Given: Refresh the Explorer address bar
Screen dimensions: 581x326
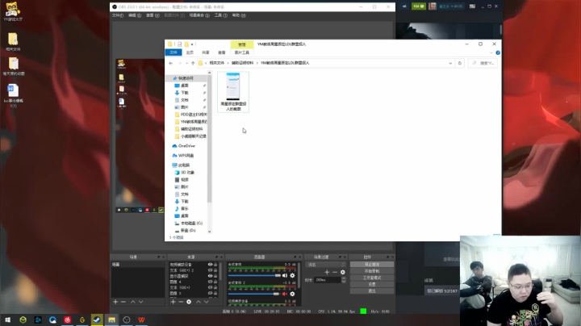Looking at the screenshot, I should pyautogui.click(x=460, y=63).
